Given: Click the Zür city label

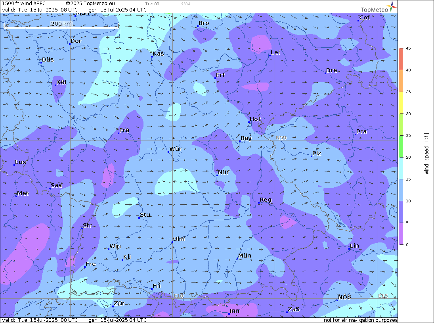Looking at the screenshot, I should point(119,303).
